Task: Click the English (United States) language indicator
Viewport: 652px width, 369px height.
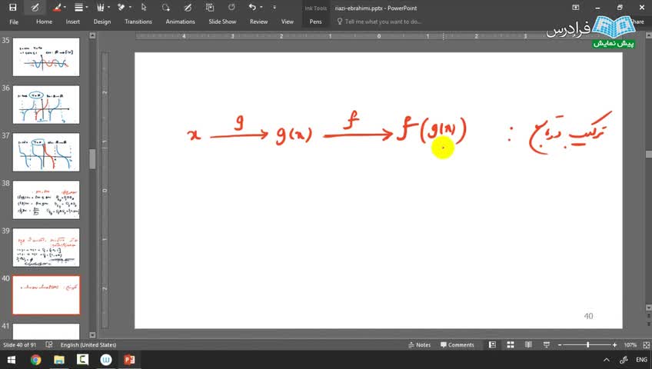Action: click(88, 345)
